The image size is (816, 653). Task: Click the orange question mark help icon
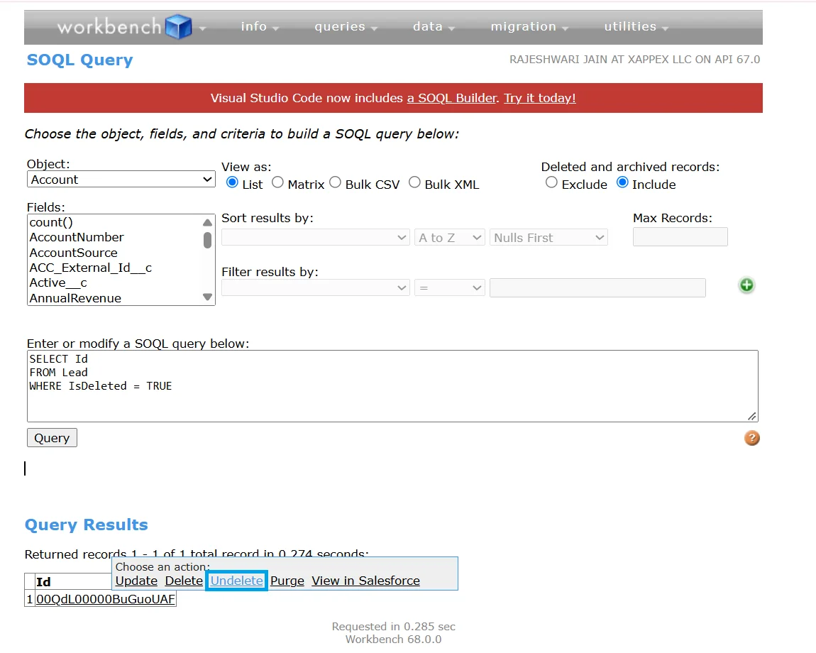coord(752,438)
